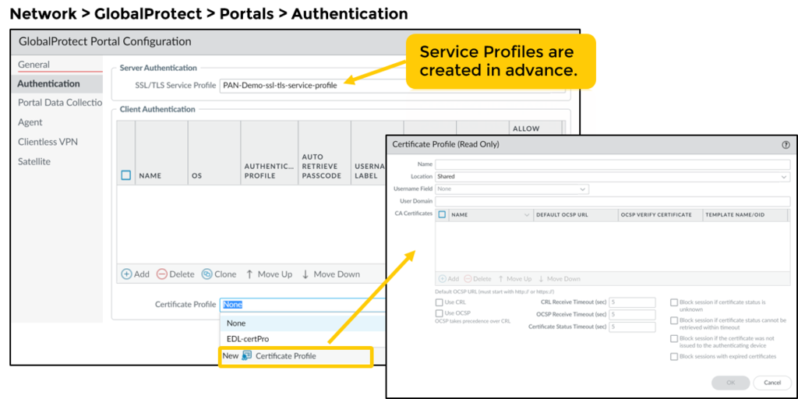
Task: Click the Name field in Certificate Profile dialog
Action: pyautogui.click(x=613, y=164)
